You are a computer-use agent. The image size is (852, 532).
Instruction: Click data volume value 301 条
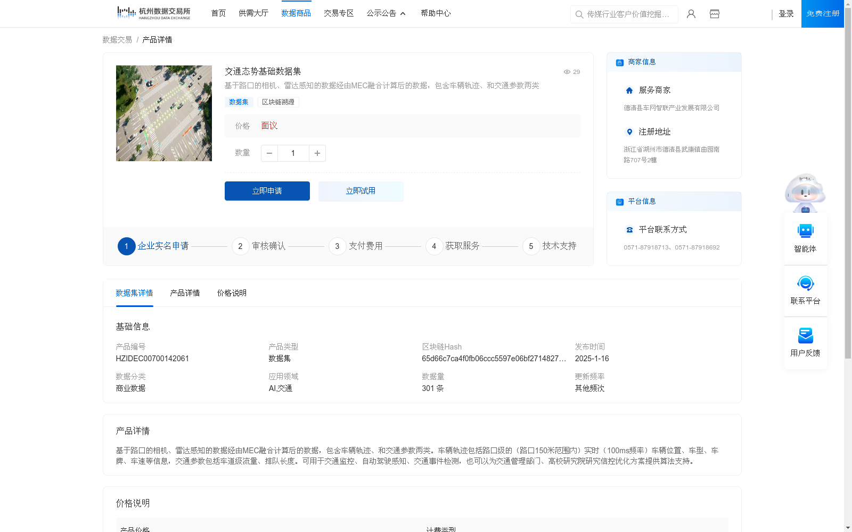pyautogui.click(x=433, y=388)
